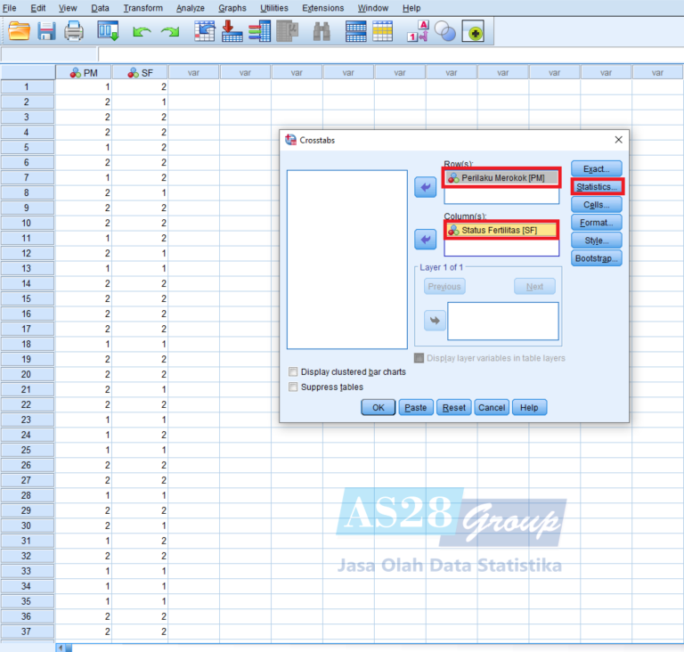Click the Find binoculars icon
684x652 pixels.
(322, 32)
